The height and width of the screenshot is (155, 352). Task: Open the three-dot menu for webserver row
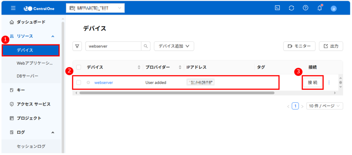[329, 82]
